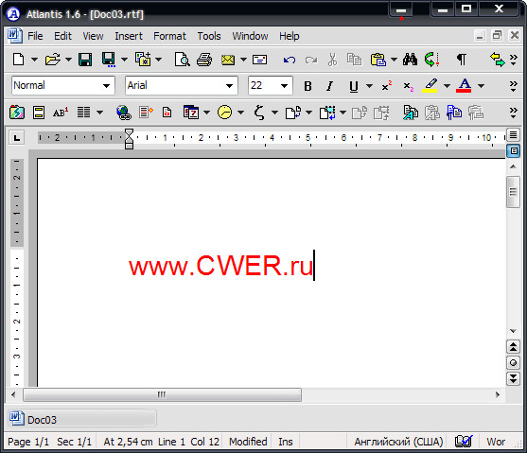Click the Save As special icon
Image resolution: width=527 pixels, height=453 pixels.
109,60
